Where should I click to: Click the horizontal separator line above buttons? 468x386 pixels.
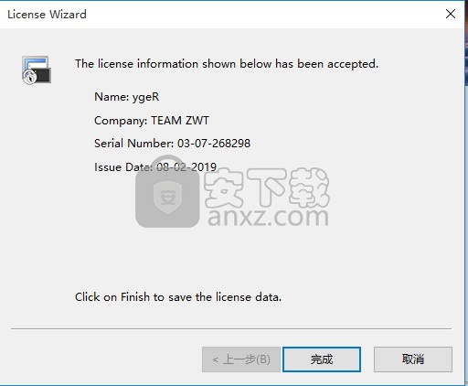coord(231,329)
